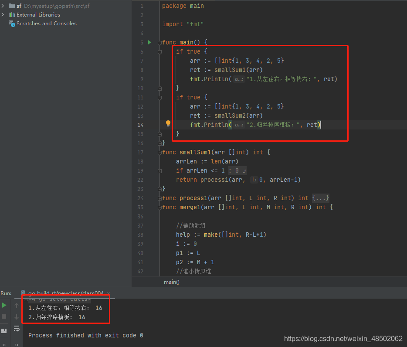This screenshot has height=347, width=407.
Task: Stop the running process with the square icon
Action: [4, 316]
